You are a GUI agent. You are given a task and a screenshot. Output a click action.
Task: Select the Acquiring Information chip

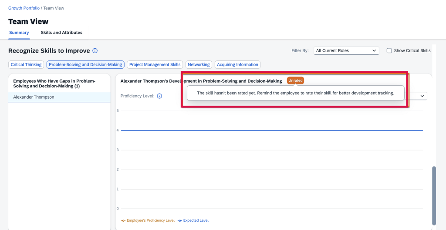[x=237, y=65]
